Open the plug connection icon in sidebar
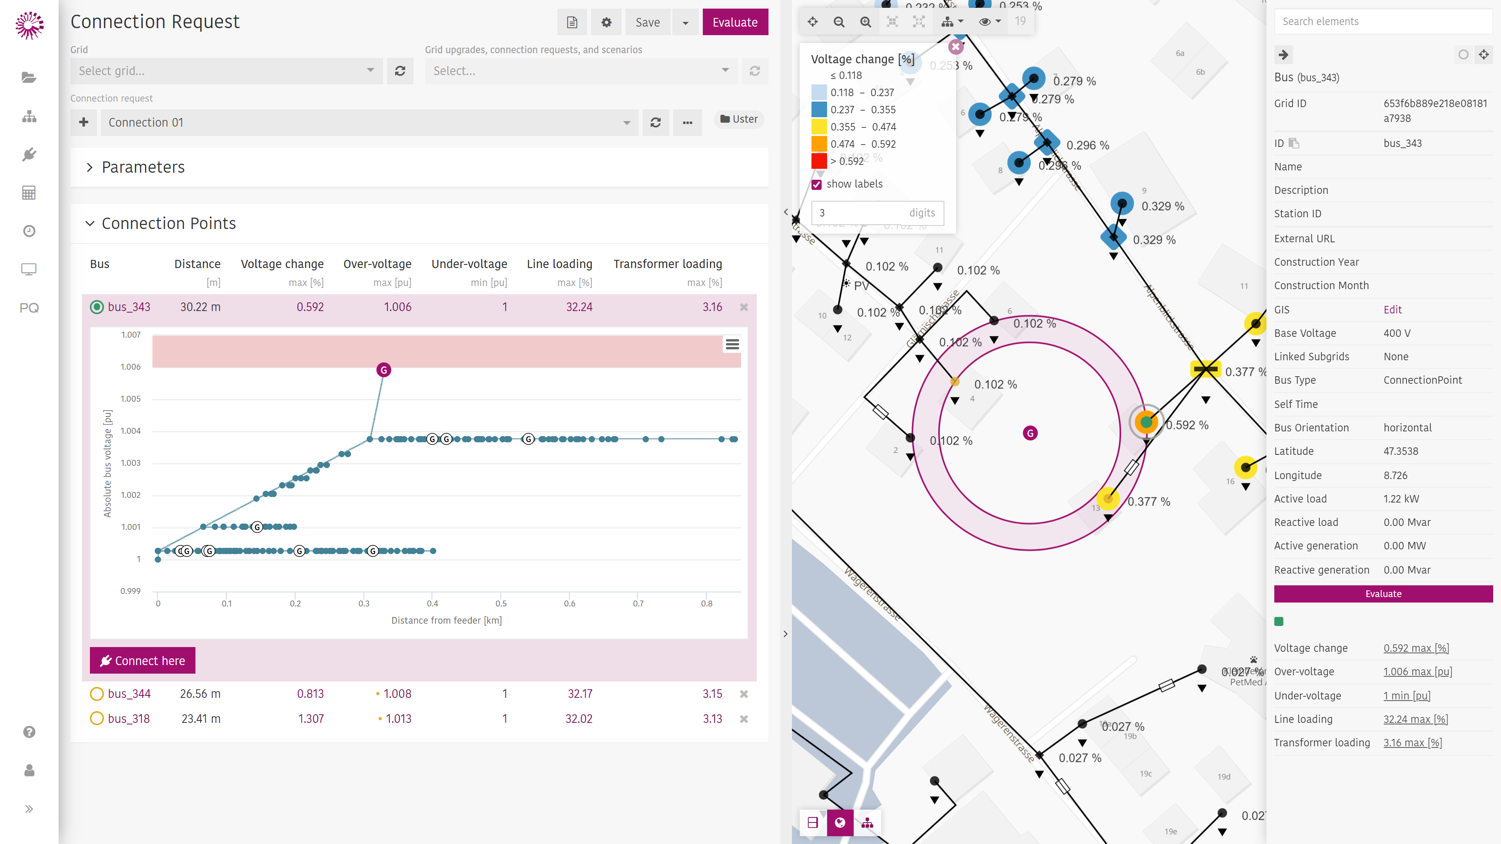 click(29, 154)
